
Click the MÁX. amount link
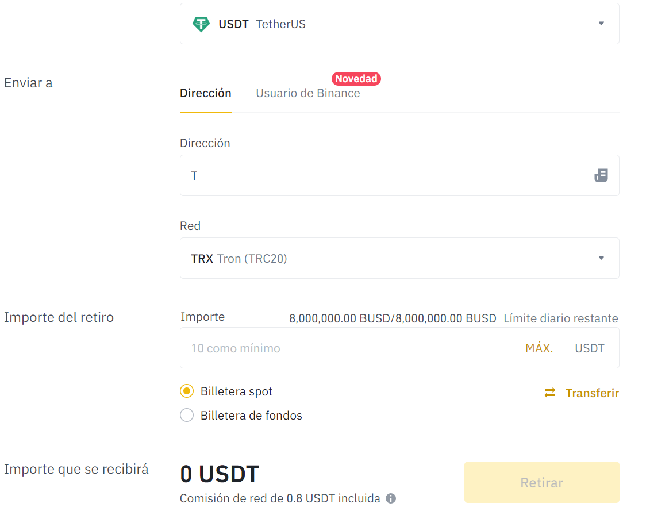click(x=539, y=348)
